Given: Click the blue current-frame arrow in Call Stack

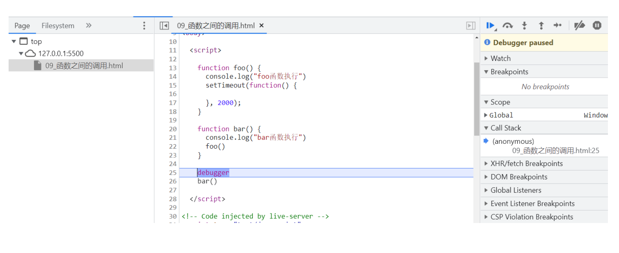Looking at the screenshot, I should coord(486,141).
